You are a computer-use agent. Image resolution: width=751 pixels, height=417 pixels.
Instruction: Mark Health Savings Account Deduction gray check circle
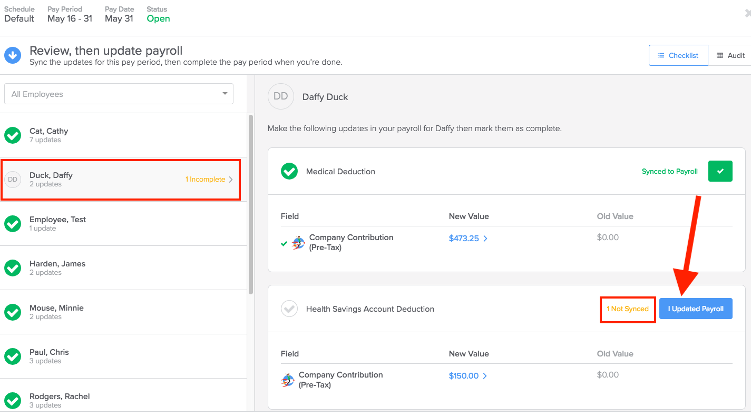(289, 309)
